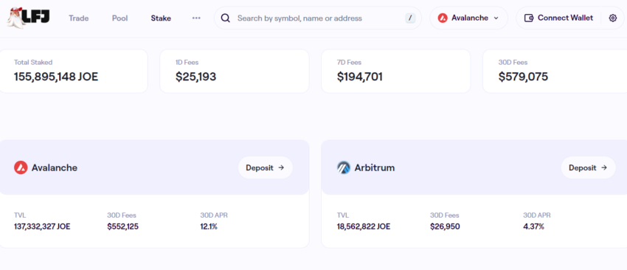This screenshot has height=270, width=627.
Task: Click the Arbitrum logo in staking card
Action: 344,167
